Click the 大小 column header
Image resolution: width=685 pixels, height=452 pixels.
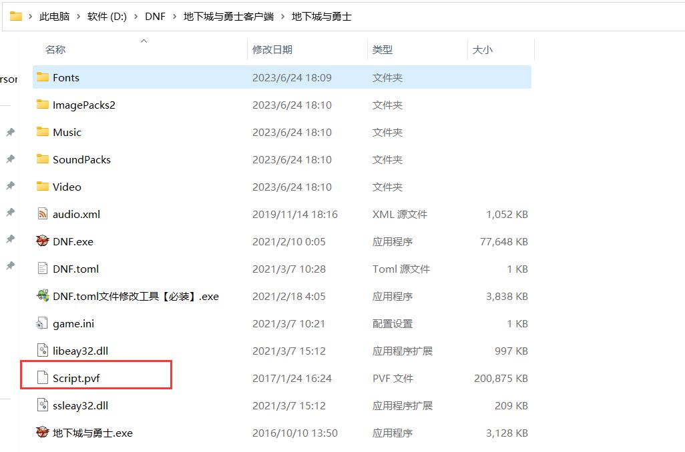(482, 49)
